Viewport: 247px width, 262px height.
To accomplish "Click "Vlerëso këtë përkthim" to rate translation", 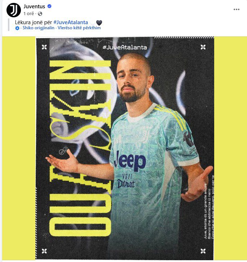I will tap(79, 28).
